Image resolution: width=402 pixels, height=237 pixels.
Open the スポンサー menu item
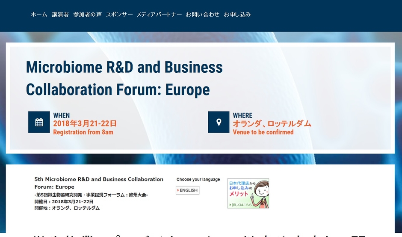point(119,15)
